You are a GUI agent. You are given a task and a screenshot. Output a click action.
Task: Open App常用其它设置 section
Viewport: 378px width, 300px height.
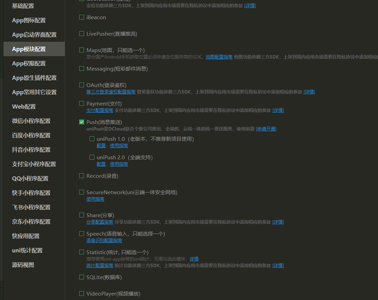34,92
